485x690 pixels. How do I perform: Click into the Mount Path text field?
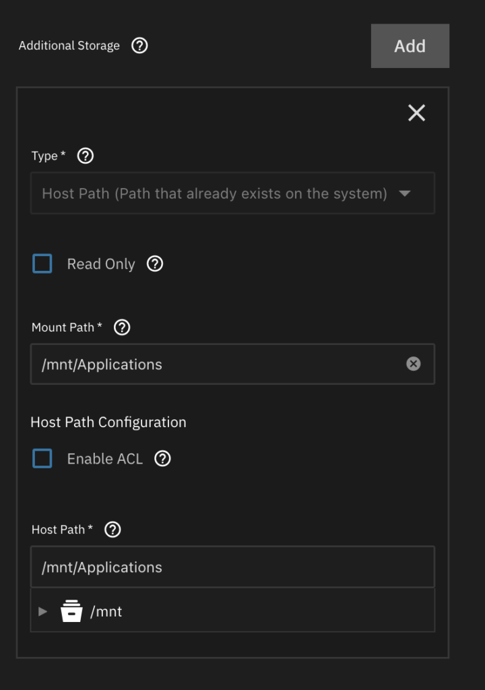216,365
